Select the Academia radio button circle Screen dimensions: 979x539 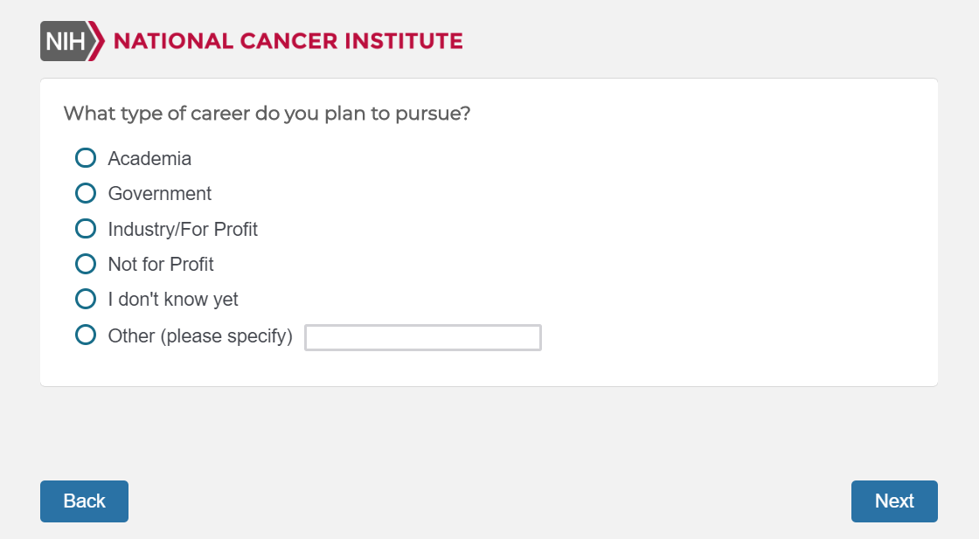[86, 158]
